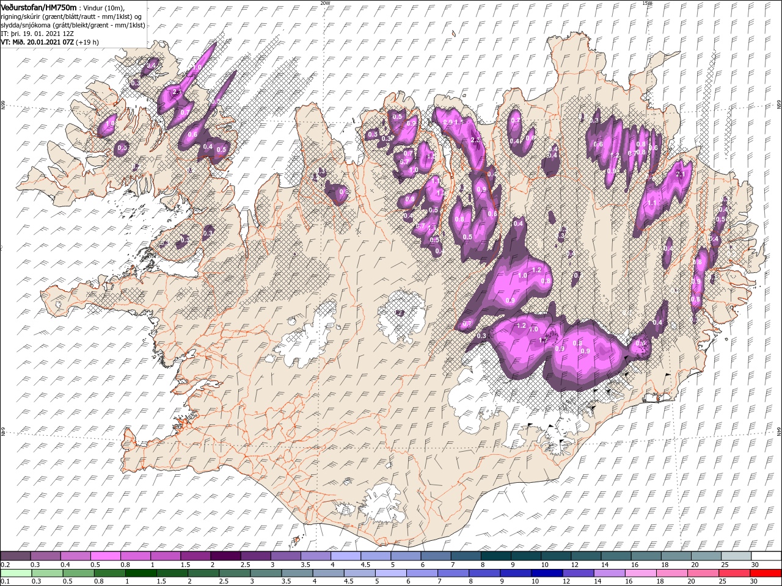Pick the darkest purple 2 swatch, upper legend row

click(225, 555)
